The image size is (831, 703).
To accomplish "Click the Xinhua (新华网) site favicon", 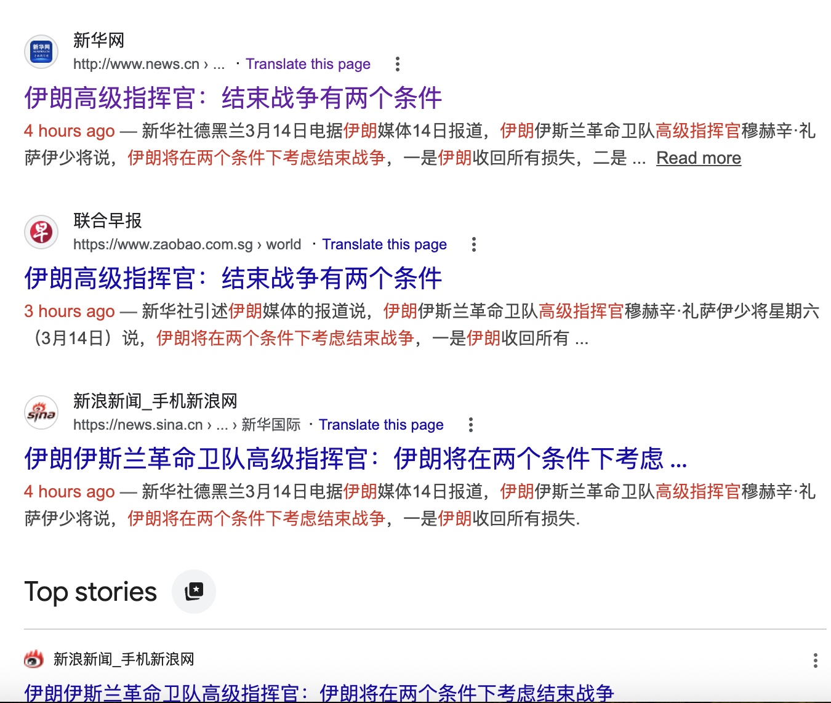I will tap(41, 52).
